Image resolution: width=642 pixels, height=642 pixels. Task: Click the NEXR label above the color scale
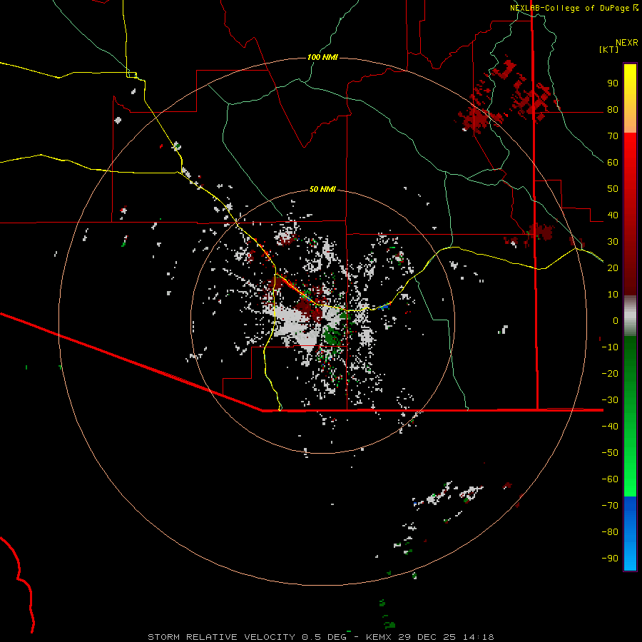[x=627, y=43]
